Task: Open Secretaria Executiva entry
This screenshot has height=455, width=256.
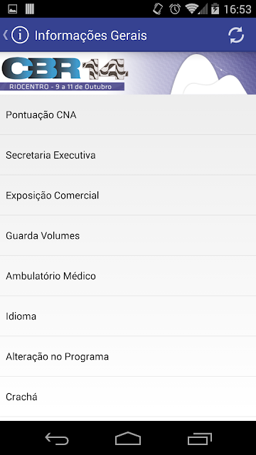Action: click(x=128, y=155)
